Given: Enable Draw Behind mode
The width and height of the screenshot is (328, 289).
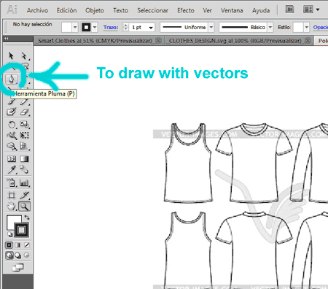Looking at the screenshot, I should 18,255.
